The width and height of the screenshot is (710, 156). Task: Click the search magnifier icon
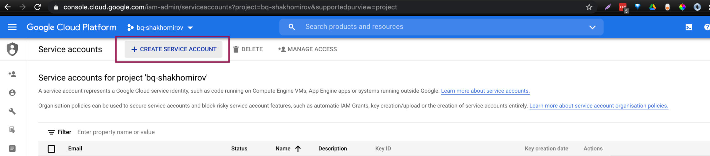pos(292,27)
